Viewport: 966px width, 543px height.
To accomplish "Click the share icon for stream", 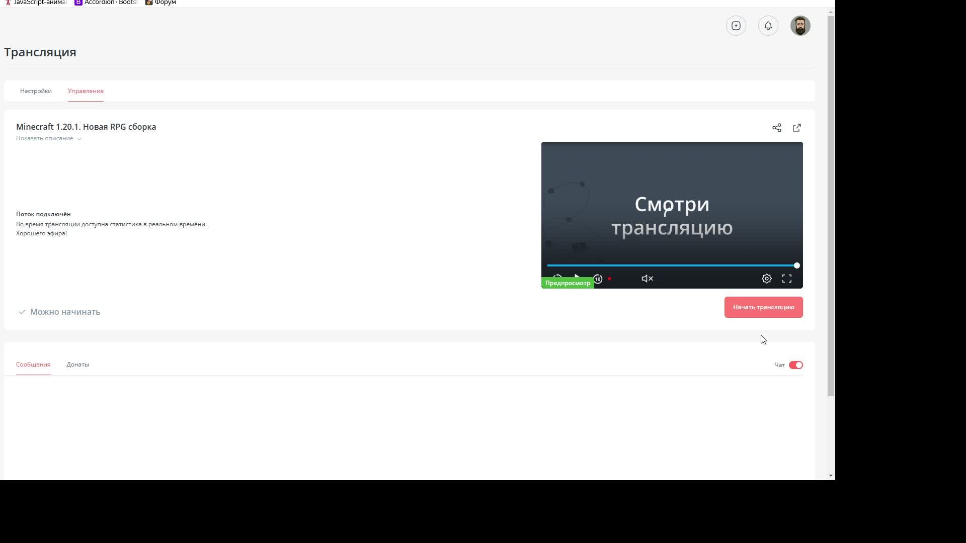I will click(776, 127).
